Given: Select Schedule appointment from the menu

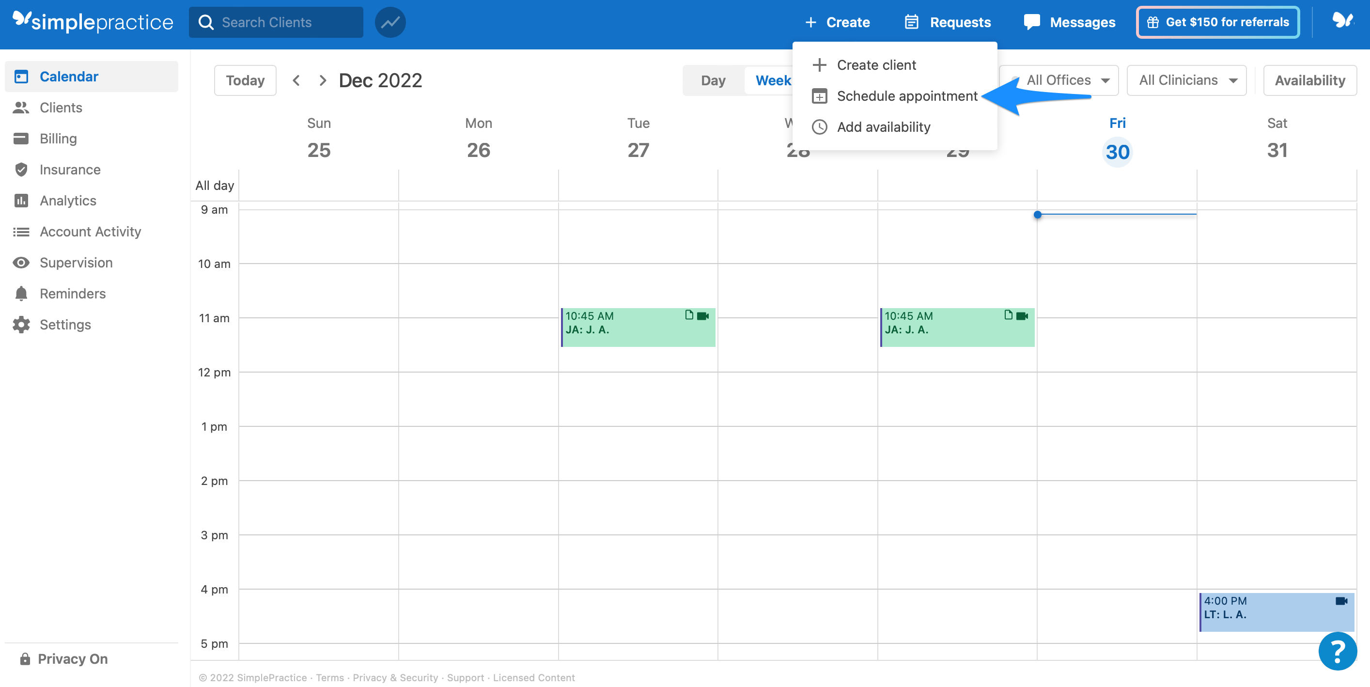Looking at the screenshot, I should tap(907, 96).
